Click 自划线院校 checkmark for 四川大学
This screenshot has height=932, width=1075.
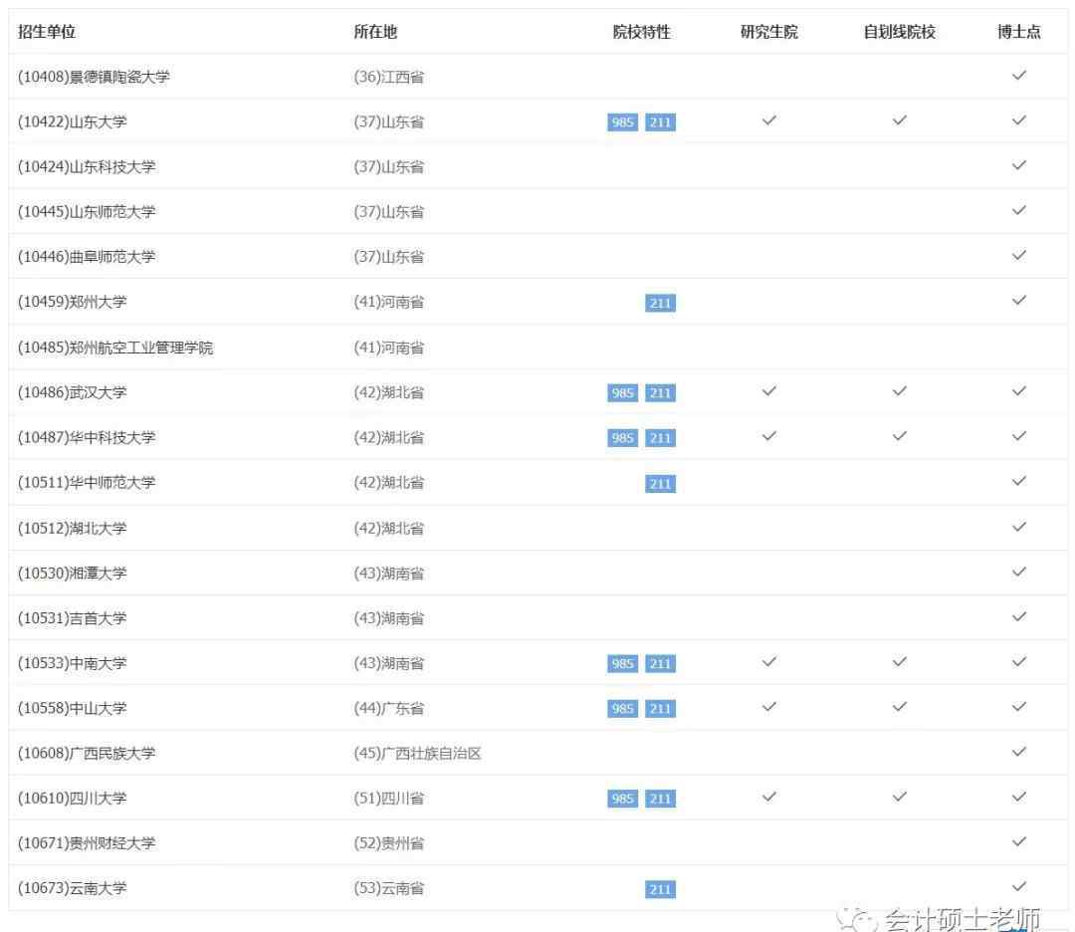click(x=900, y=797)
